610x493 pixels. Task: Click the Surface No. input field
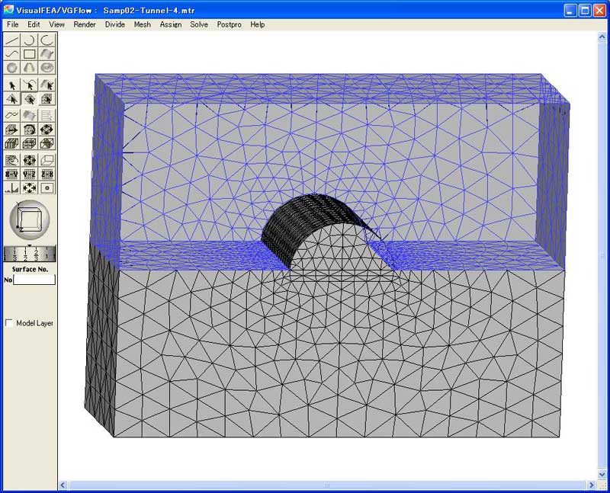34,280
